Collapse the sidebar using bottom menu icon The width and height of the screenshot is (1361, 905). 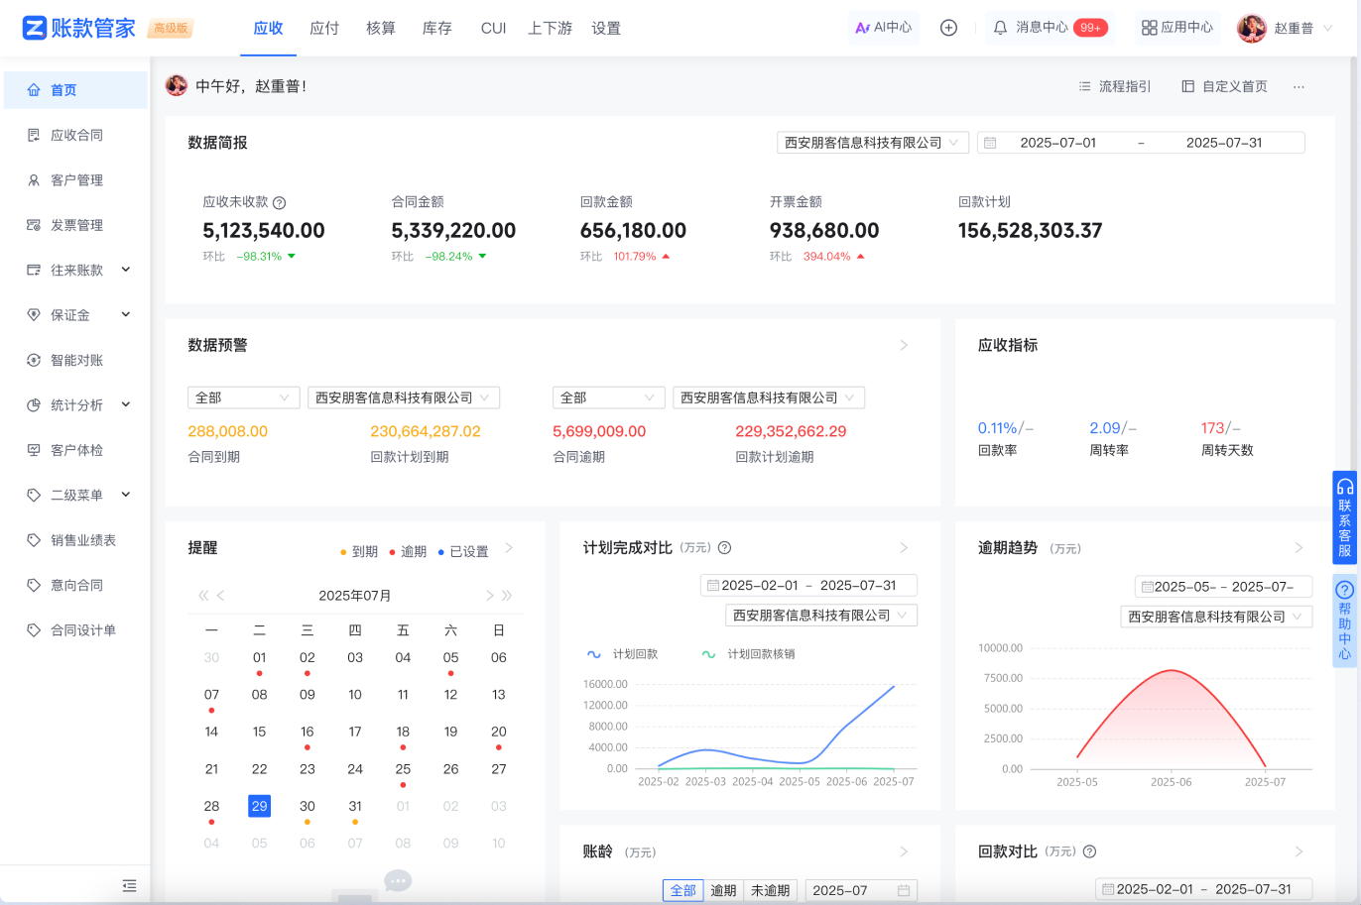129,885
